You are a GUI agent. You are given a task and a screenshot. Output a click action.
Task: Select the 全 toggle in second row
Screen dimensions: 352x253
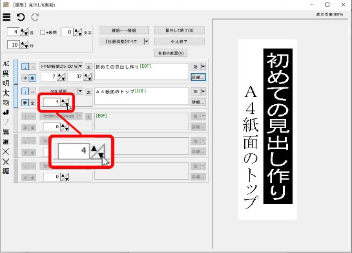click(x=32, y=103)
